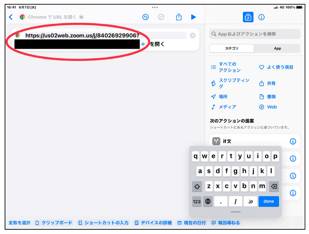
Task: Tap the blue done key
Action: (x=268, y=201)
